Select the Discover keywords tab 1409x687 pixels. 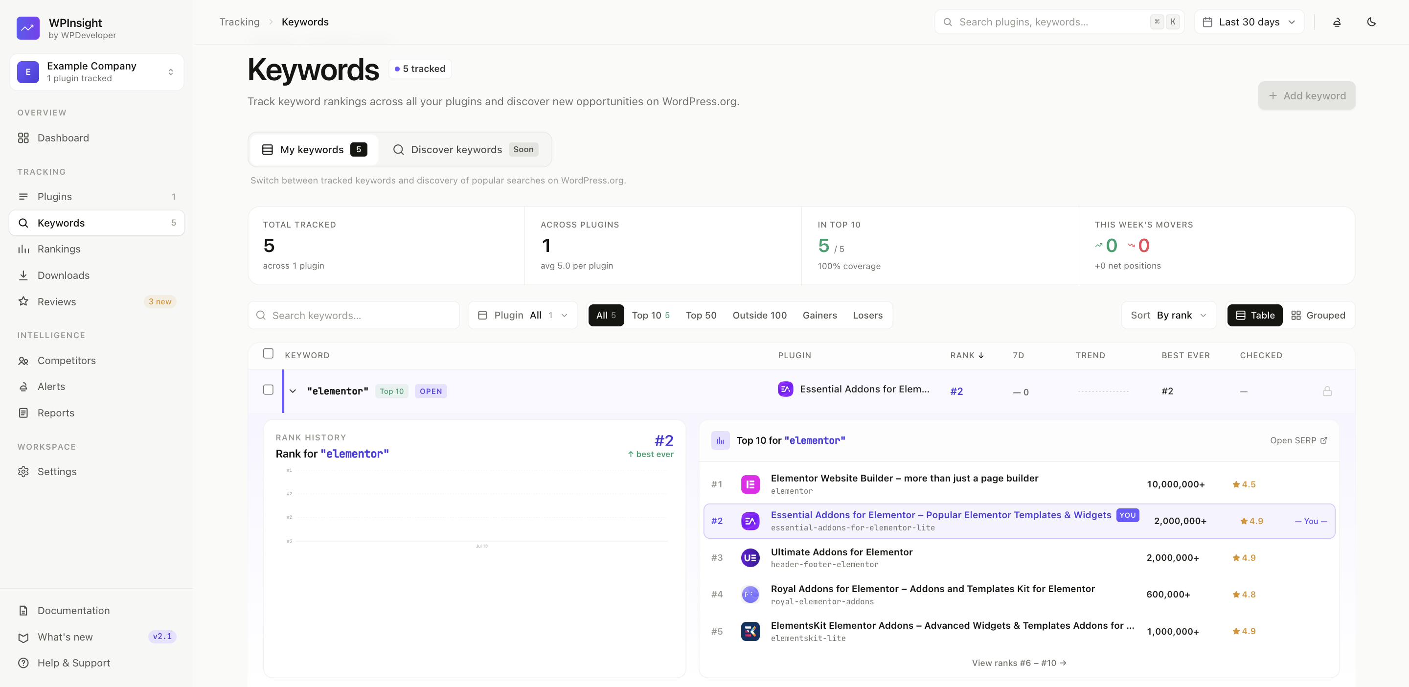(x=465, y=150)
